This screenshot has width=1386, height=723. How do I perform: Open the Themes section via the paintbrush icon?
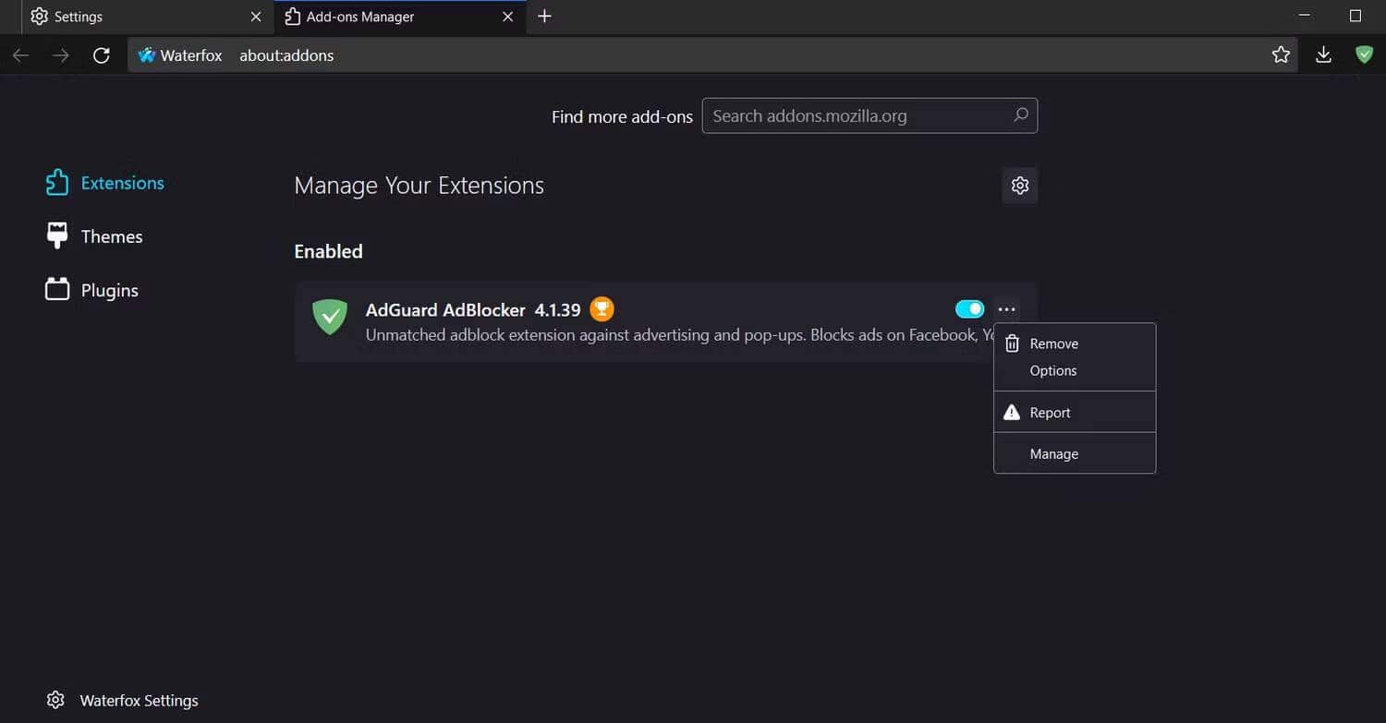tap(56, 235)
